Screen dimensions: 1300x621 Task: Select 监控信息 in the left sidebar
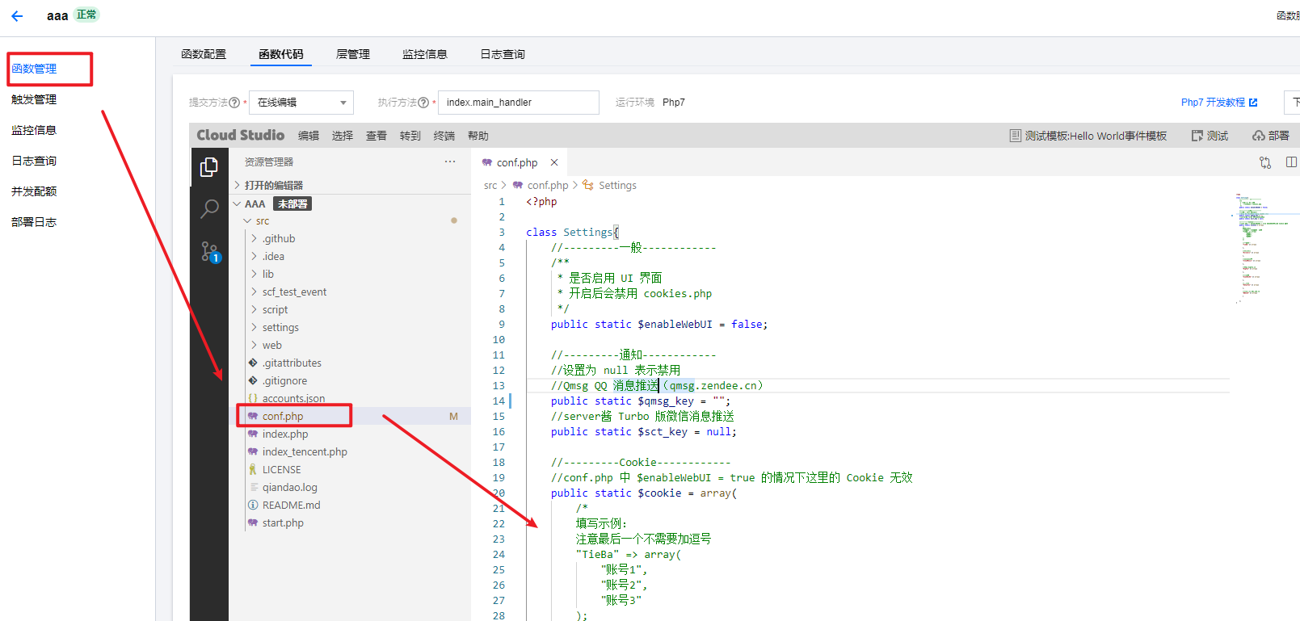tap(34, 130)
